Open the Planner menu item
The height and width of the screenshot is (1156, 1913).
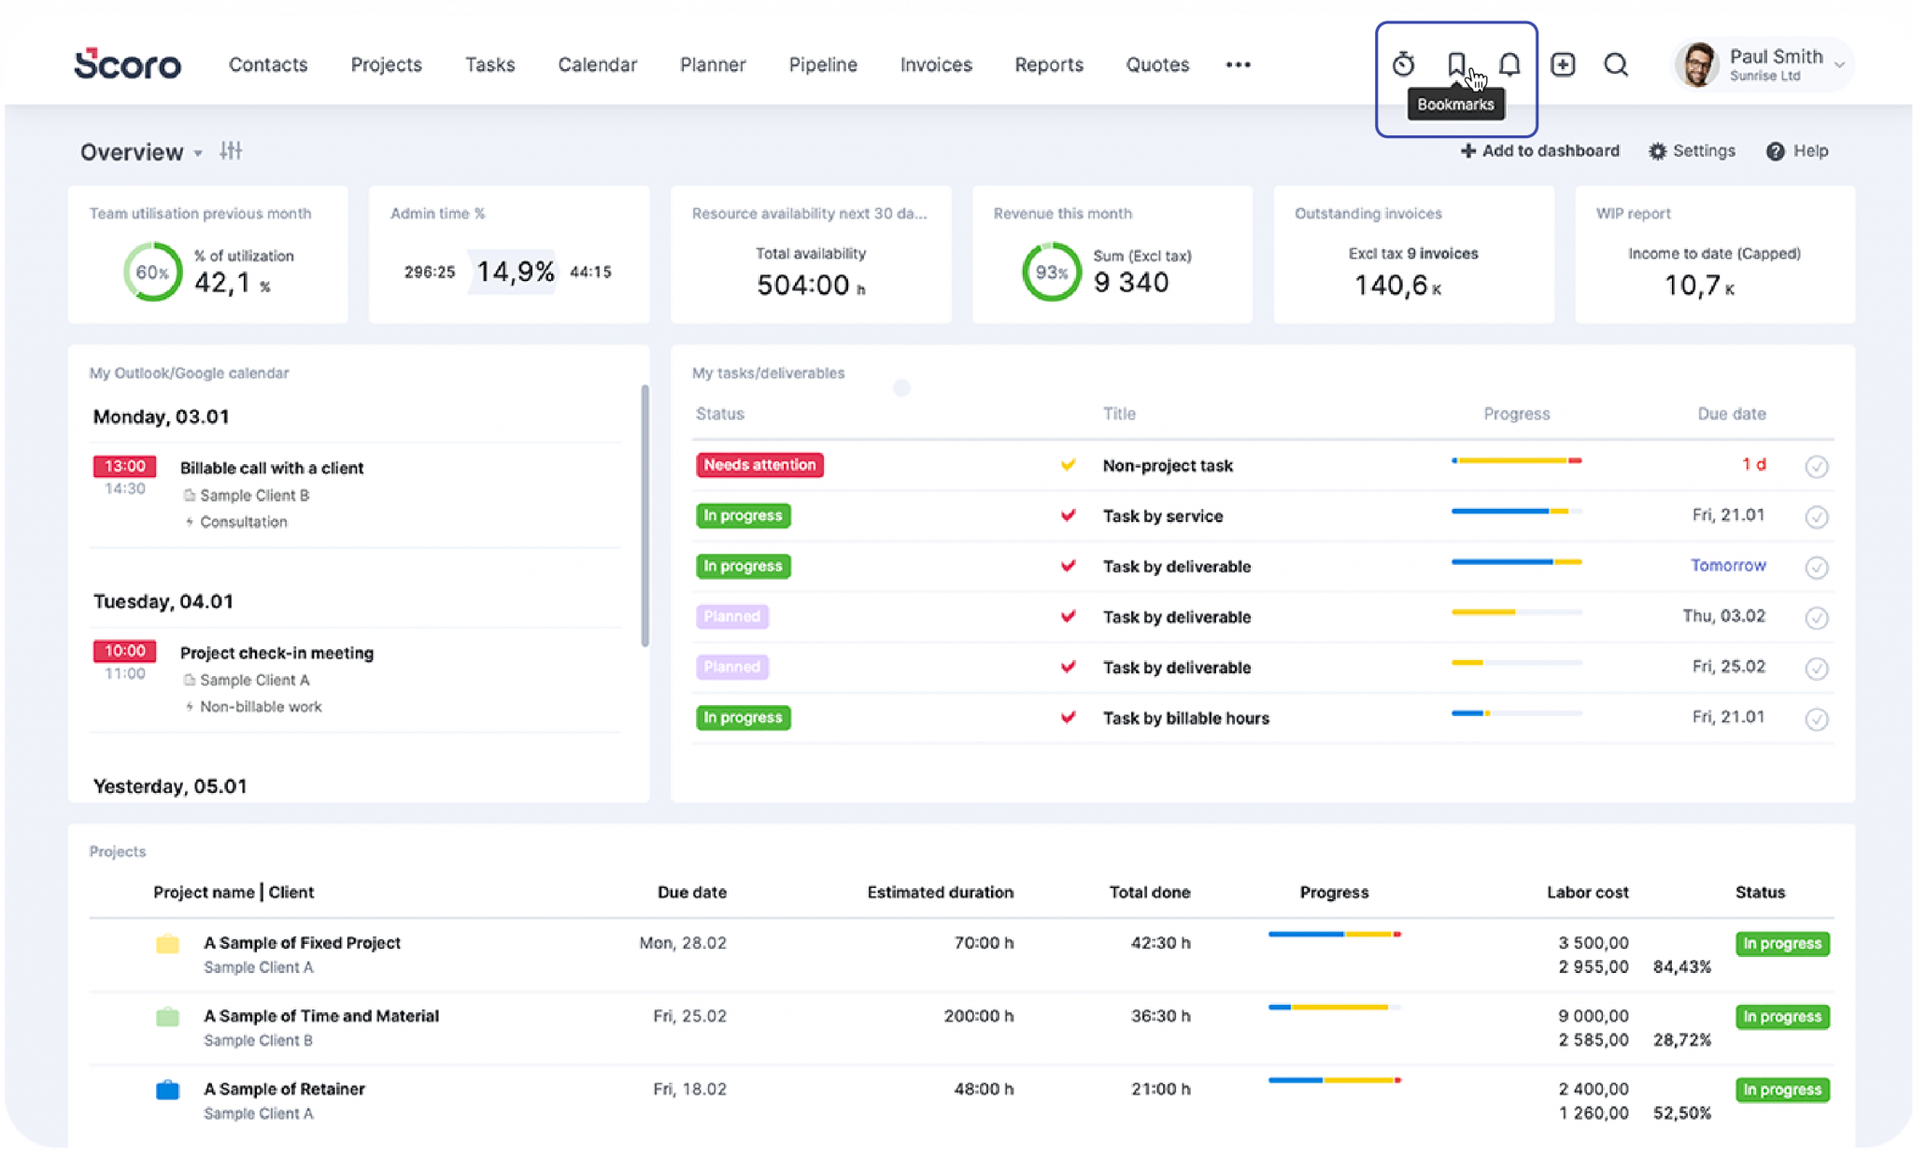click(713, 64)
